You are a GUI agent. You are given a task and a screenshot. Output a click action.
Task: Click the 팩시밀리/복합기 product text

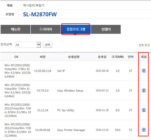click(x=34, y=5)
